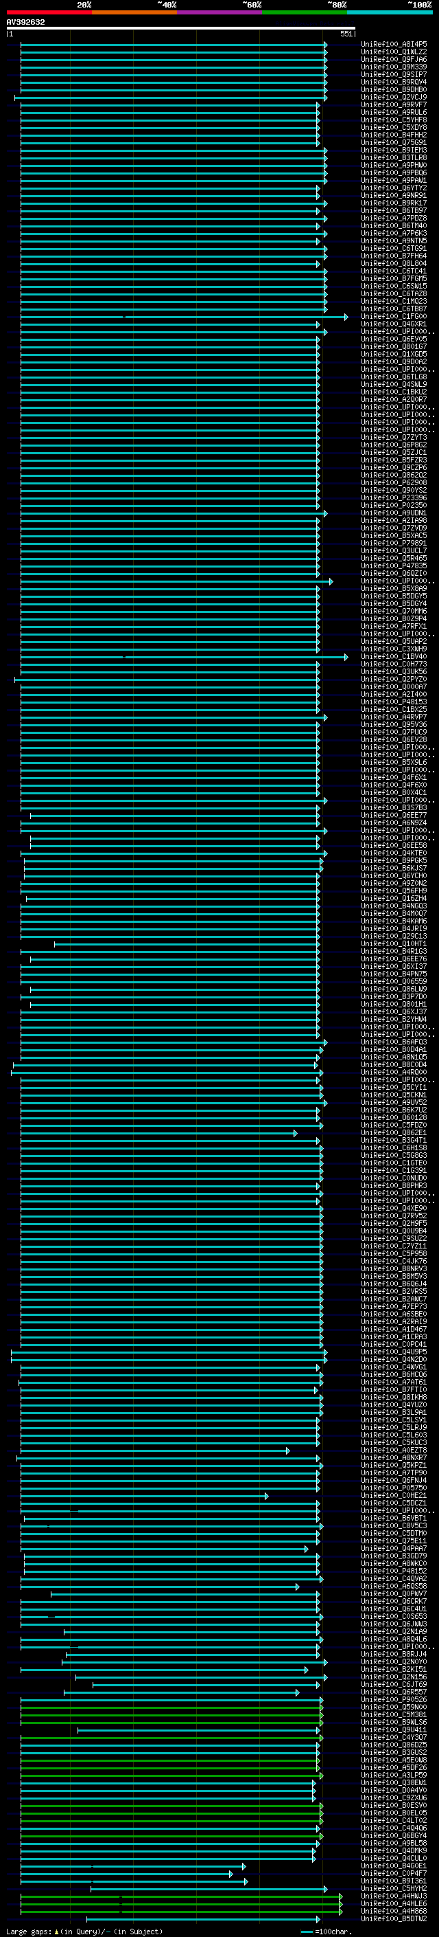Open hit UniRef100_A9RVF7
This screenshot has width=439, height=1937.
(394, 104)
